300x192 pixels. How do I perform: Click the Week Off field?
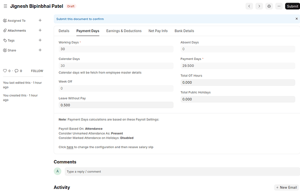[116, 88]
